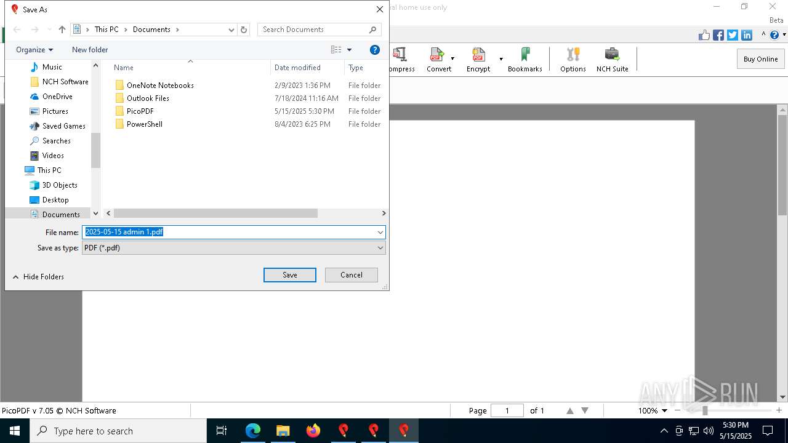Open the Encrypt tool
788x443 pixels.
coord(478,59)
